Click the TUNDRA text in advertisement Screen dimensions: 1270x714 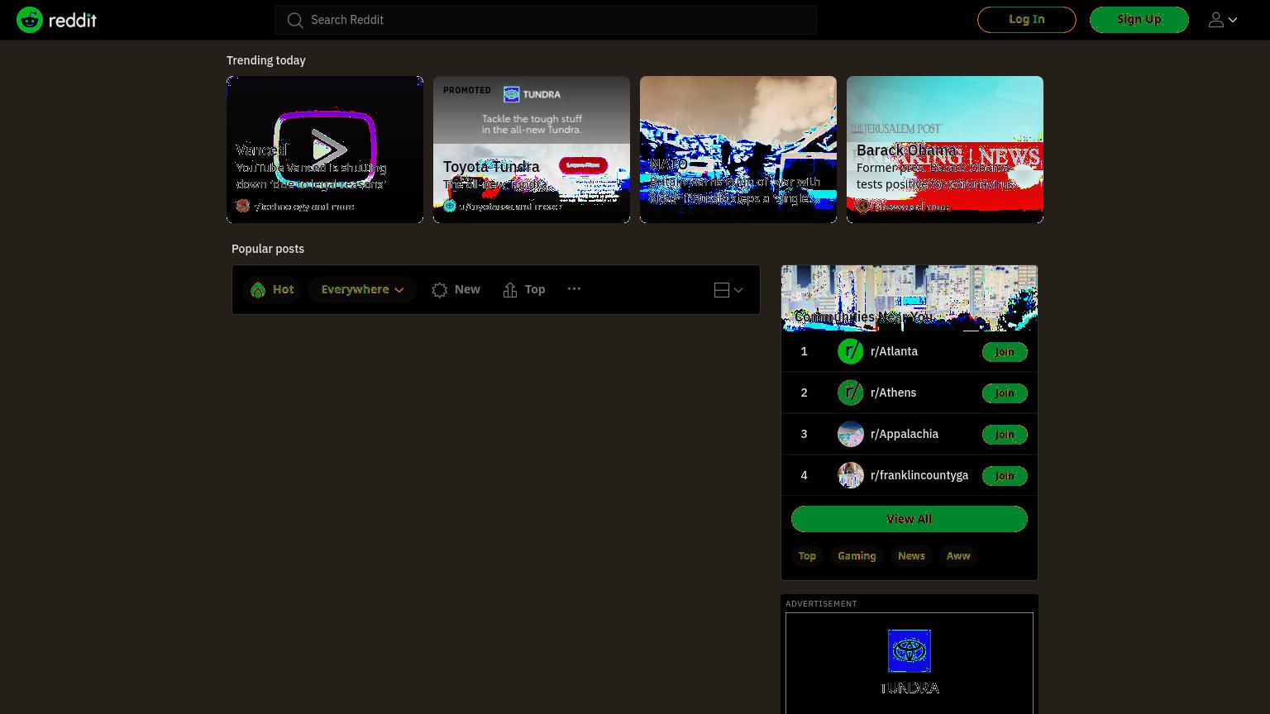910,688
